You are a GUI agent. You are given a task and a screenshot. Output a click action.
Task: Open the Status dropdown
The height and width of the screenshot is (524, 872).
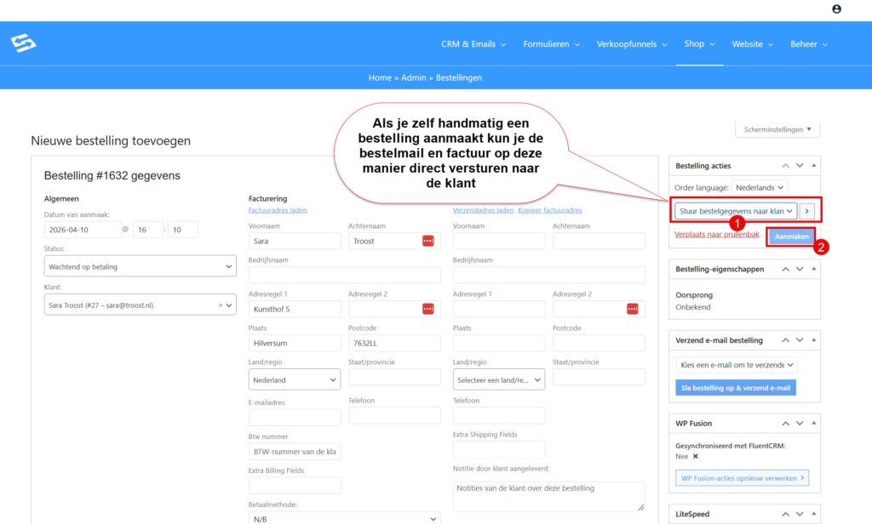[x=140, y=267]
